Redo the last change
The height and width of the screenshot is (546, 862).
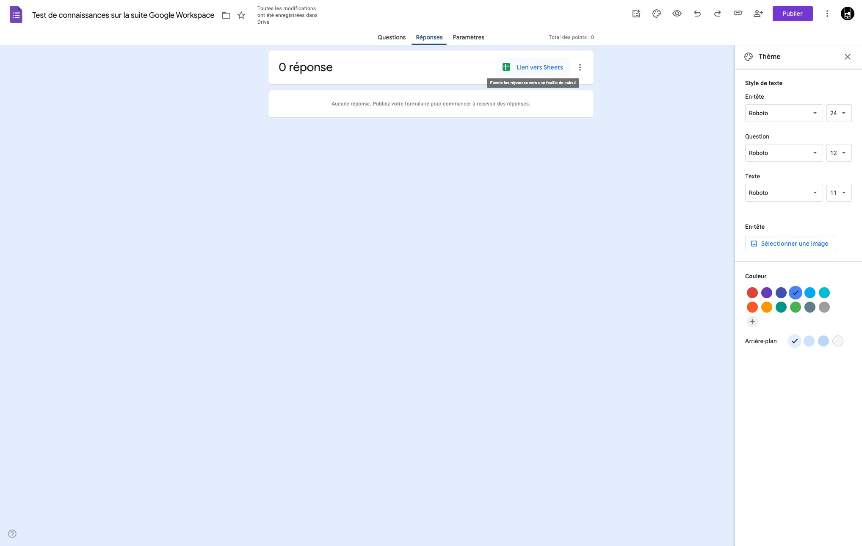(x=718, y=14)
